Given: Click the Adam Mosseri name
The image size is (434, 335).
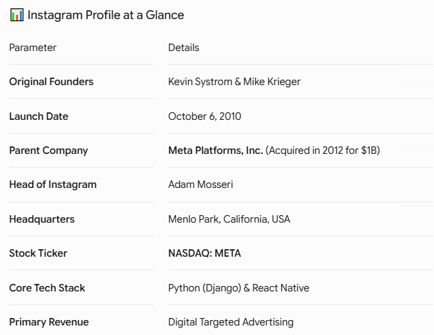Looking at the screenshot, I should [x=200, y=185].
